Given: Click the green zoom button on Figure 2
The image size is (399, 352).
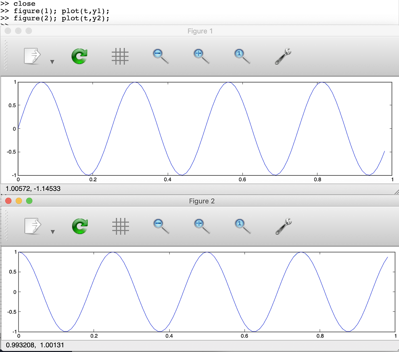Looking at the screenshot, I should point(29,201).
